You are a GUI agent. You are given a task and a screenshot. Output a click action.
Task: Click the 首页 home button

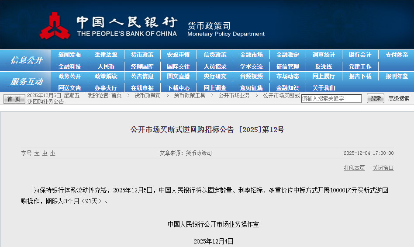14,99
